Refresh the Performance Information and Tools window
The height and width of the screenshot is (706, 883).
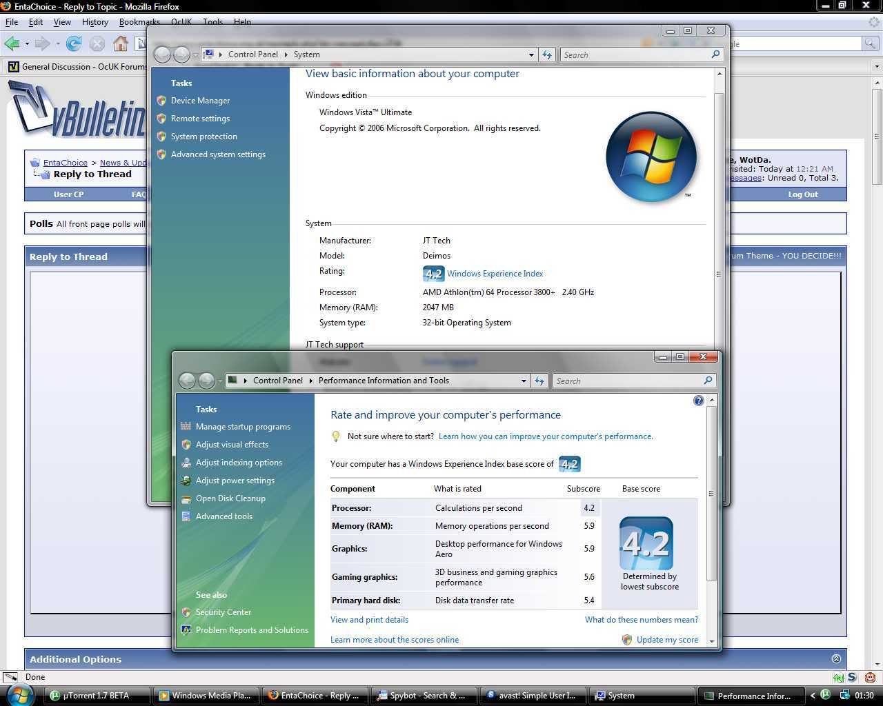tap(539, 381)
